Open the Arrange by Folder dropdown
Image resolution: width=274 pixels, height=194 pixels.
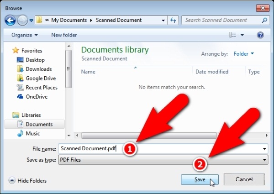click(244, 54)
